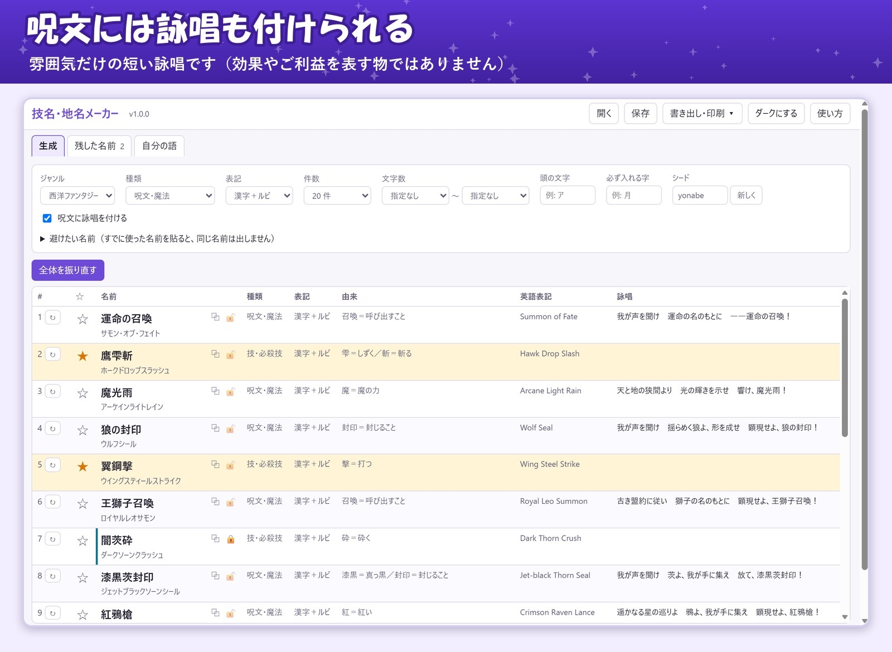The width and height of the screenshot is (892, 652).
Task: Star the name 魔光雨
Action: 83,393
